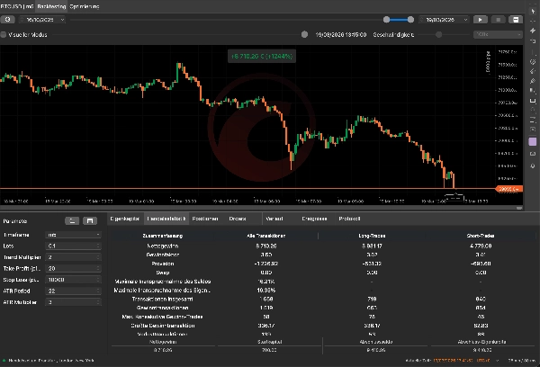Click the Alle Transaktionen column header
Viewport: 540px width, 367px height.
pyautogui.click(x=265, y=236)
